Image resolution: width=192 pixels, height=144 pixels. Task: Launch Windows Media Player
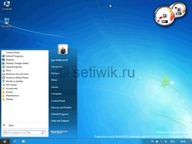point(17,77)
